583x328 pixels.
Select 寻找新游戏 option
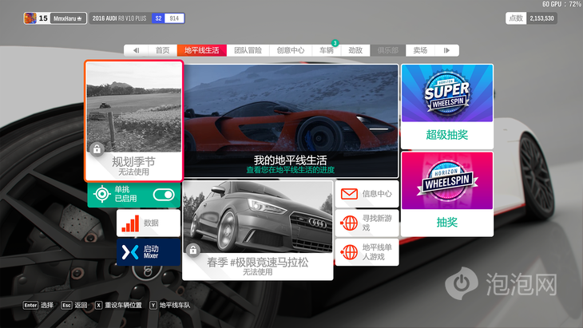367,223
